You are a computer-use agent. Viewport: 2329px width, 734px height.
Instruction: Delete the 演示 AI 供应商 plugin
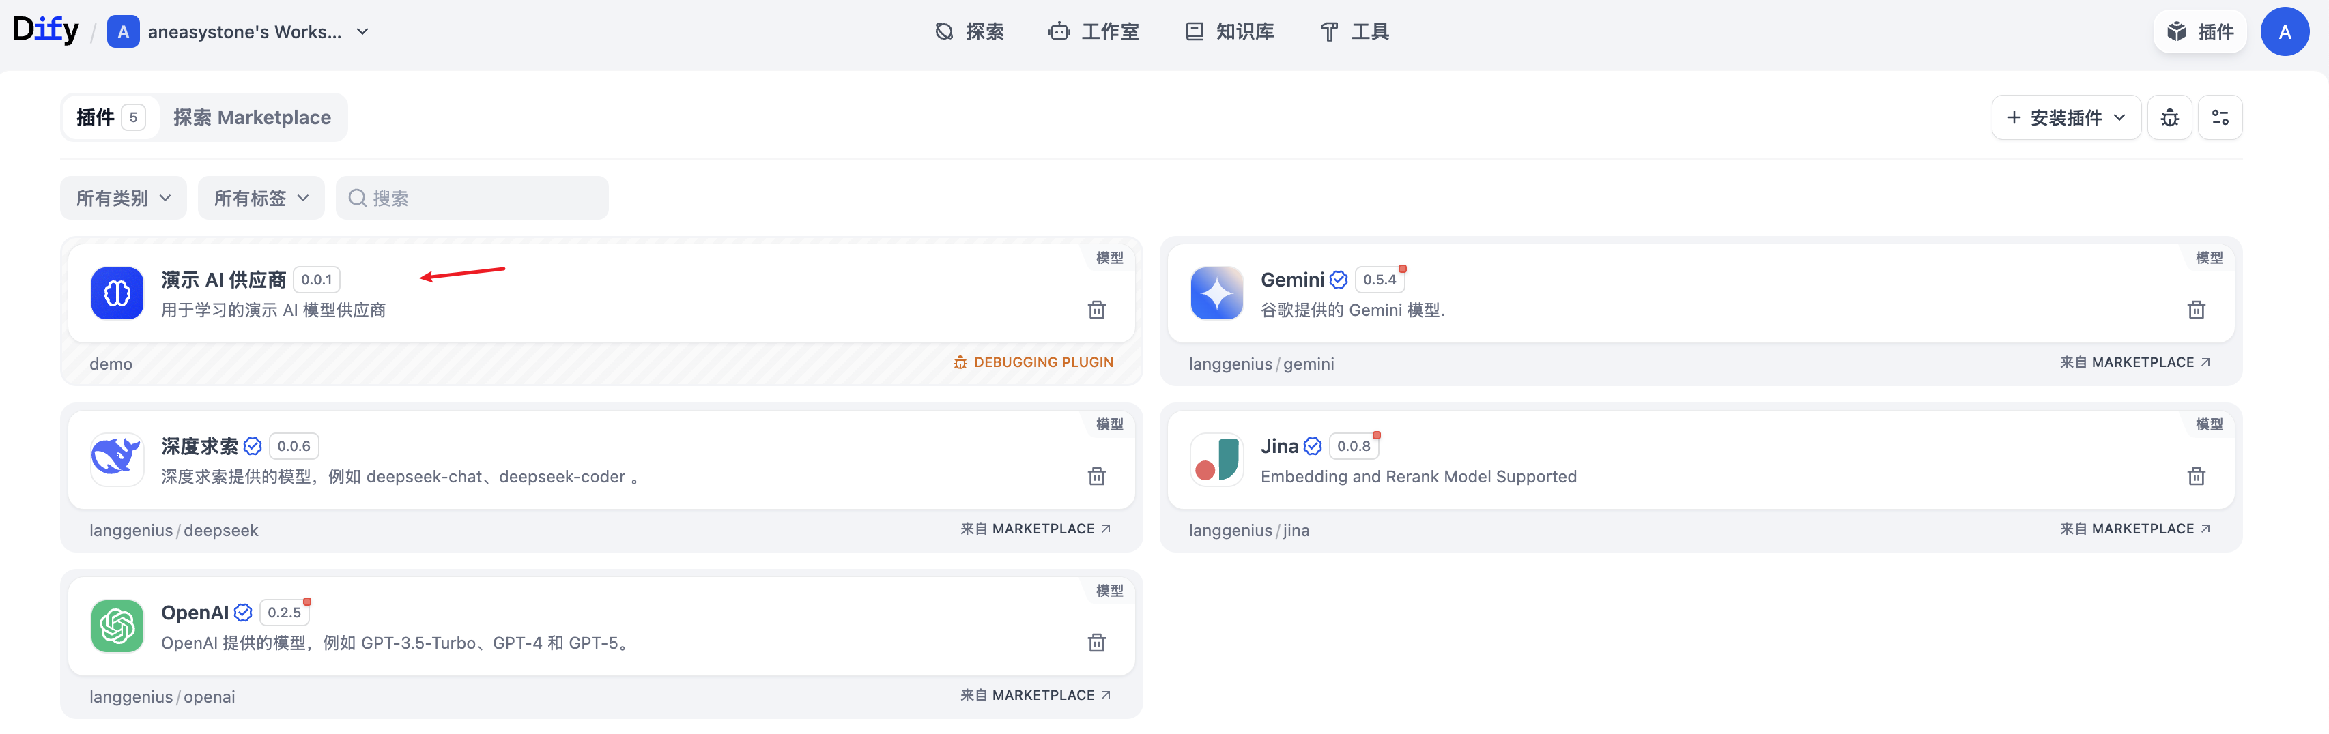pyautogui.click(x=1096, y=310)
